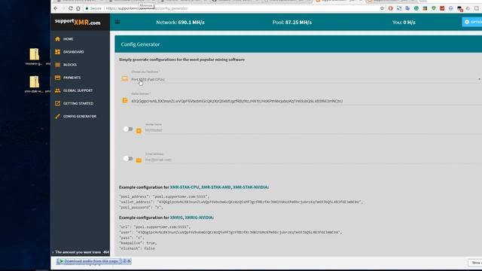Screen dimensions: 482x271
Task: Click the worker name icon
Action: tap(139, 131)
